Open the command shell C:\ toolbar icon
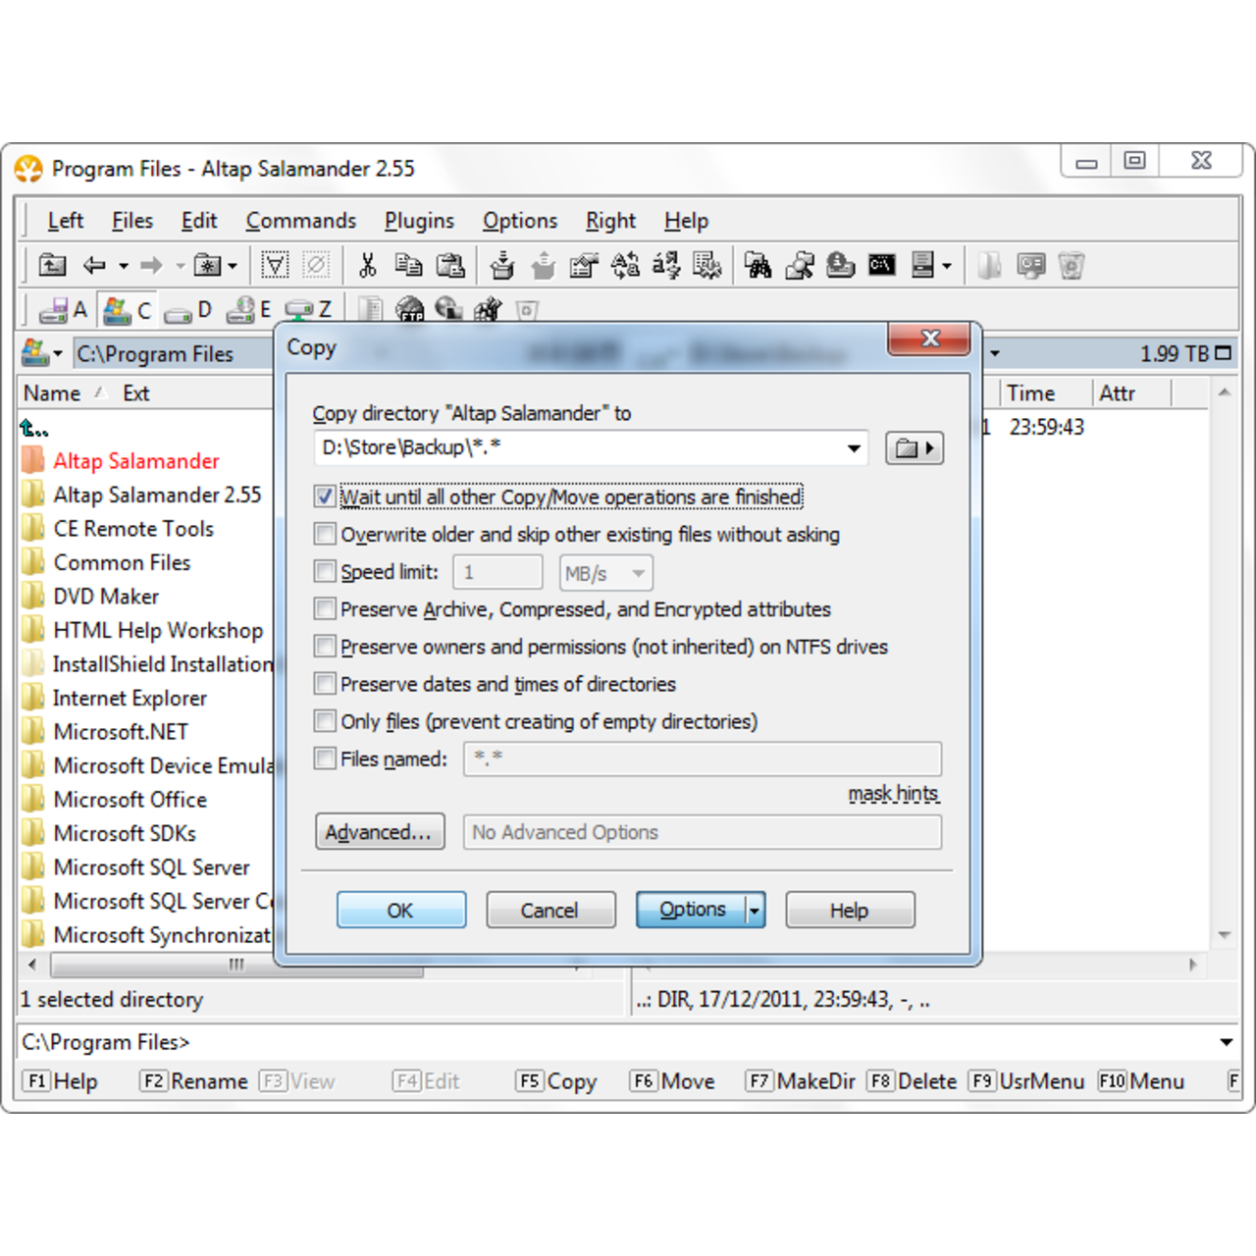 point(881,265)
